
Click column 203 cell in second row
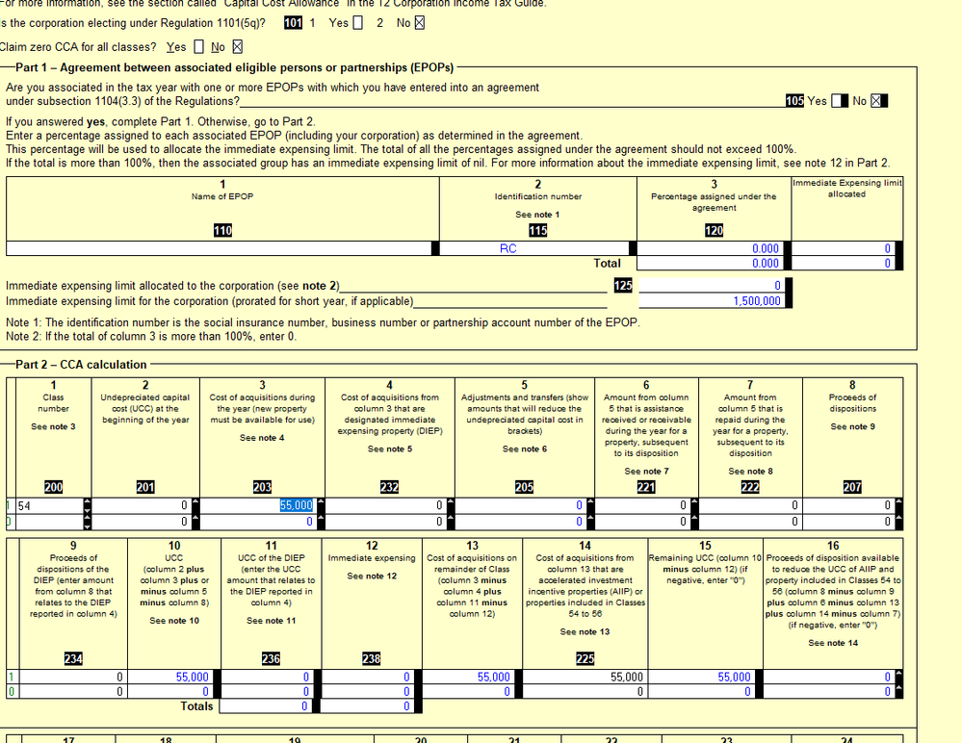(258, 522)
